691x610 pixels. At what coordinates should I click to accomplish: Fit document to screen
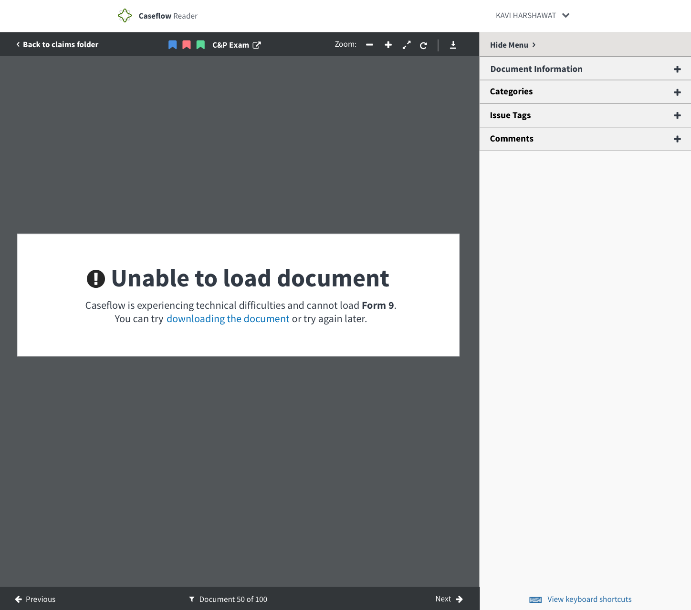pos(407,45)
